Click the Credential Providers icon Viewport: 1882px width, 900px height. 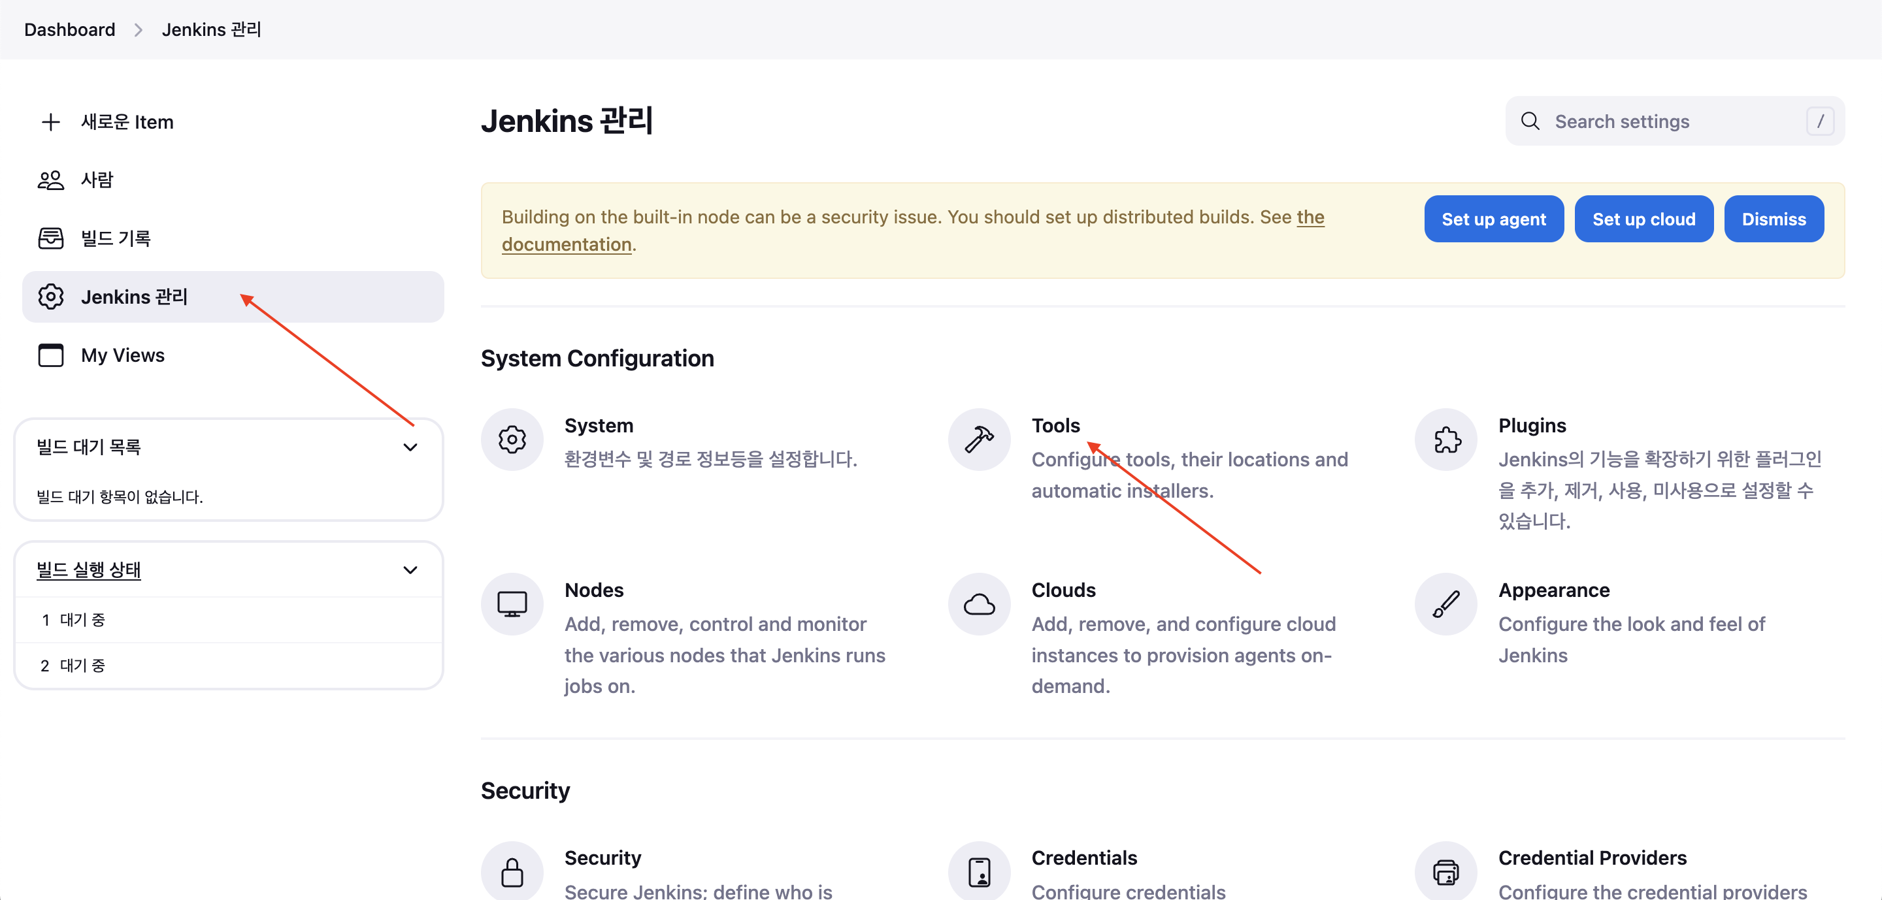pyautogui.click(x=1446, y=871)
